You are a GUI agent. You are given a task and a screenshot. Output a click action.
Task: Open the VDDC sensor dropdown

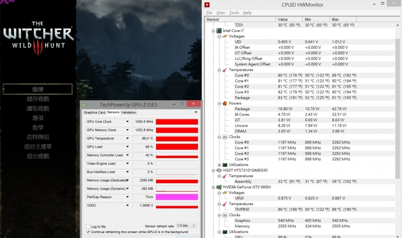pyautogui.click(x=127, y=206)
